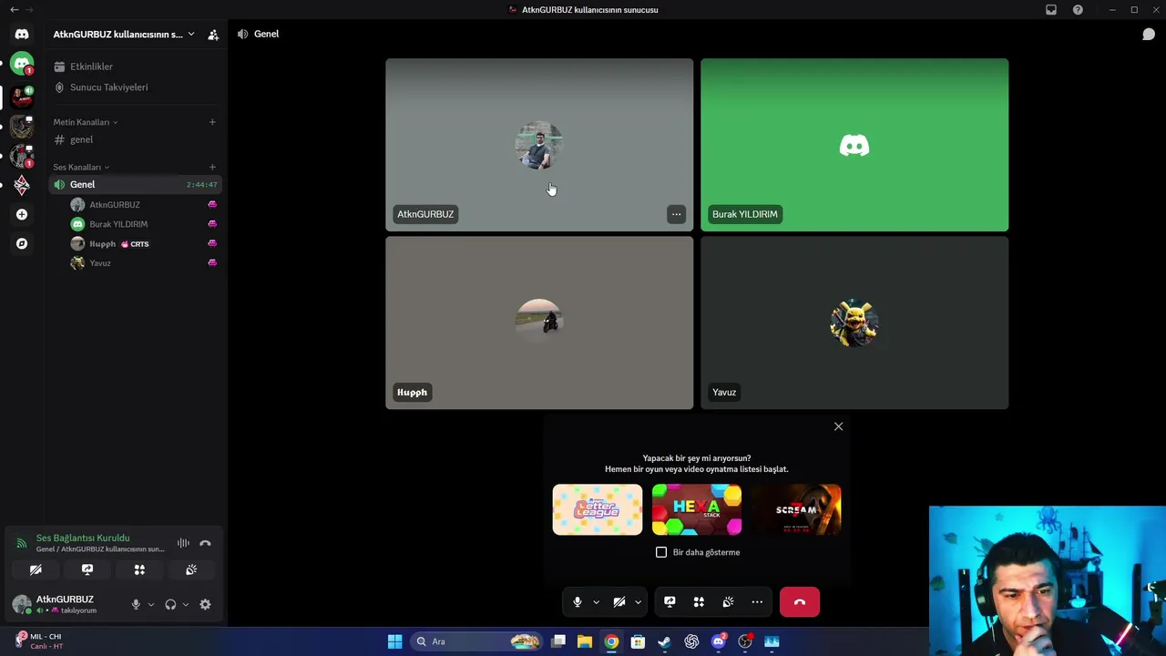Click 'Ses Bağlantısı Kuruldu' connection status
This screenshot has width=1166, height=656.
pyautogui.click(x=83, y=538)
